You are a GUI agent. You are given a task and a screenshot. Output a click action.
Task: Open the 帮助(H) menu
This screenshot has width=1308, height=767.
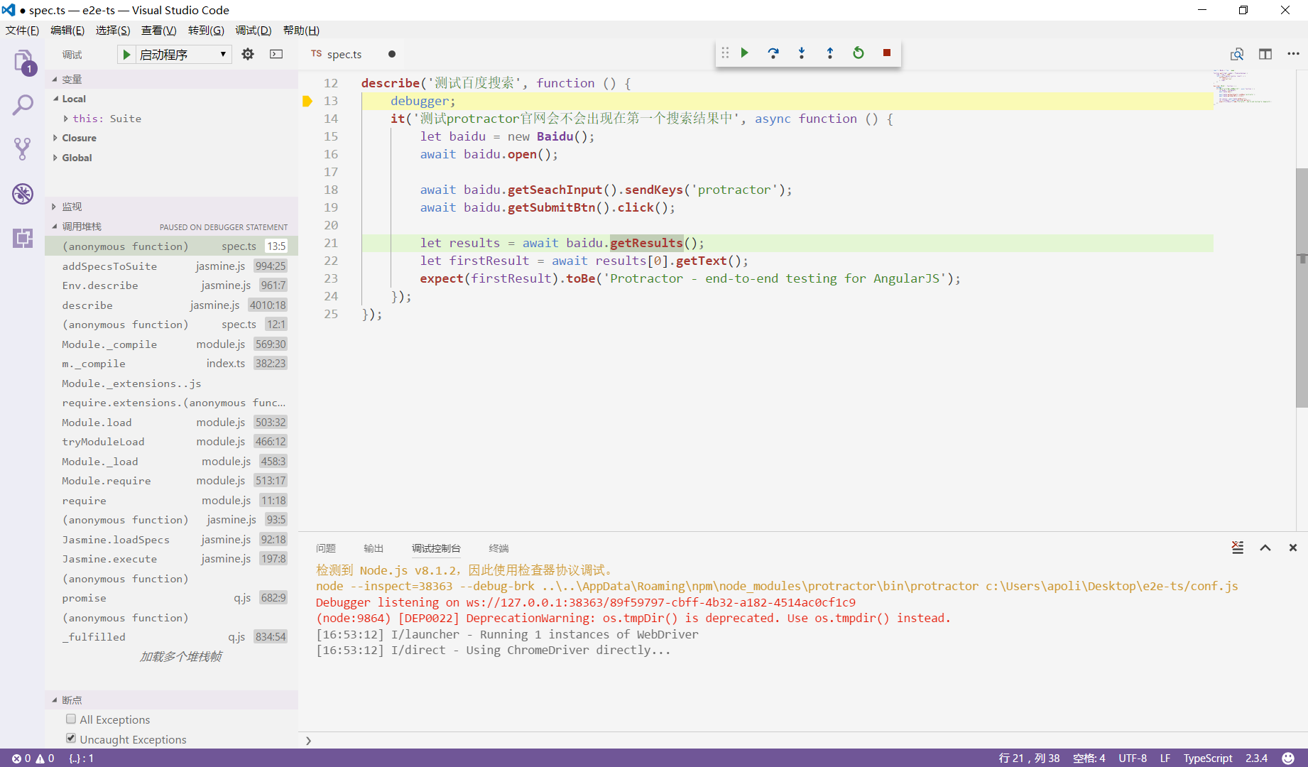(x=301, y=30)
